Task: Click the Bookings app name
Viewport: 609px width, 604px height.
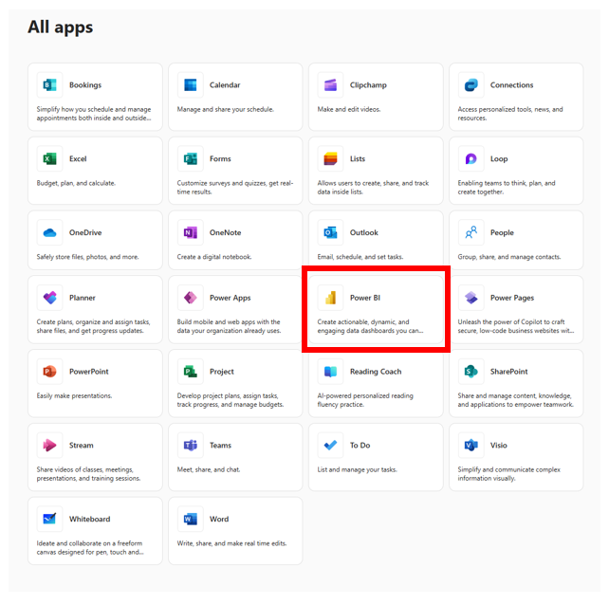Action: [85, 85]
